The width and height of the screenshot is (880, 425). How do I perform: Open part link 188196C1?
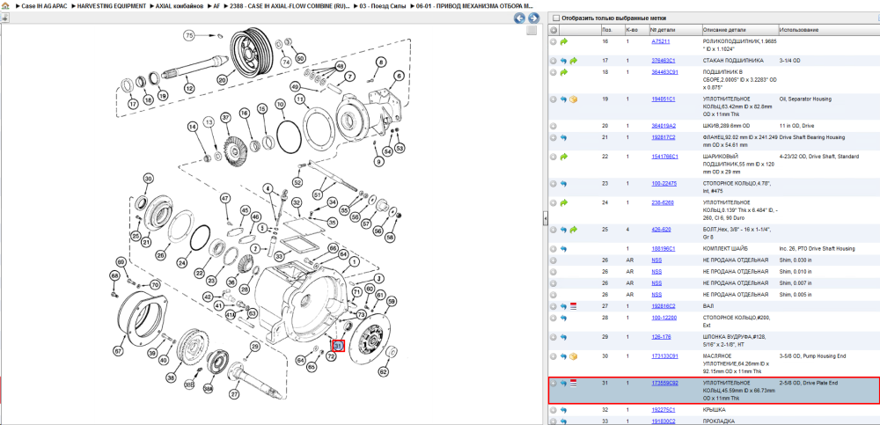click(663, 249)
